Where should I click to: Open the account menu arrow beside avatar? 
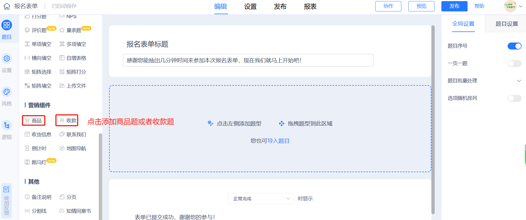pyautogui.click(x=521, y=6)
